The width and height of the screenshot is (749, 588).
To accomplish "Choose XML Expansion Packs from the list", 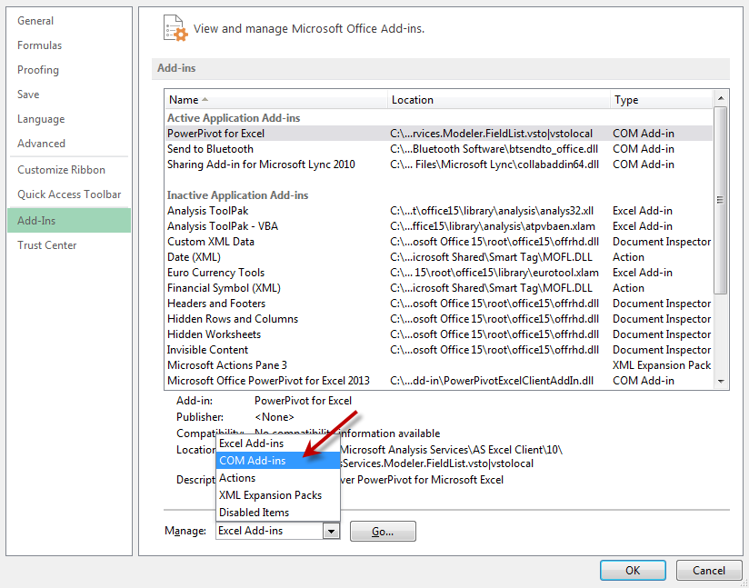I will click(x=277, y=495).
